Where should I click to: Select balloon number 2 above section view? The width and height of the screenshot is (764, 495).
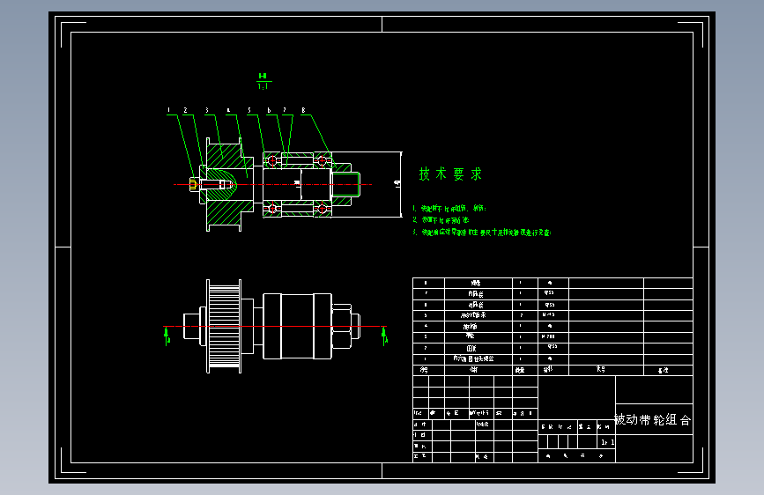tap(185, 110)
